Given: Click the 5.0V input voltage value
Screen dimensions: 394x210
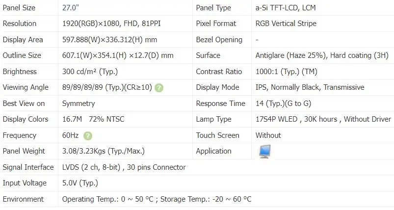Looking at the screenshot, I should [80, 183].
